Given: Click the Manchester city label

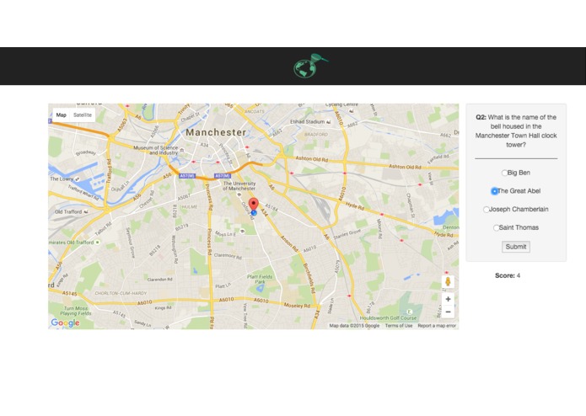Looking at the screenshot, I should (x=216, y=132).
